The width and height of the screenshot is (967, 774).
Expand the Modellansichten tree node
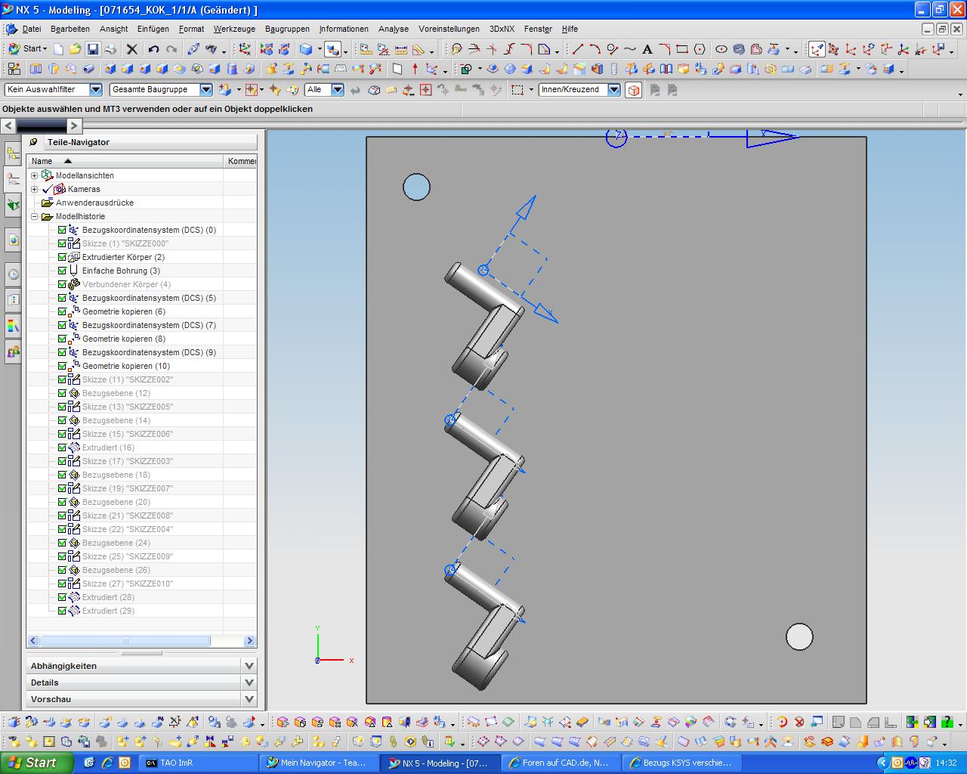tap(34, 175)
